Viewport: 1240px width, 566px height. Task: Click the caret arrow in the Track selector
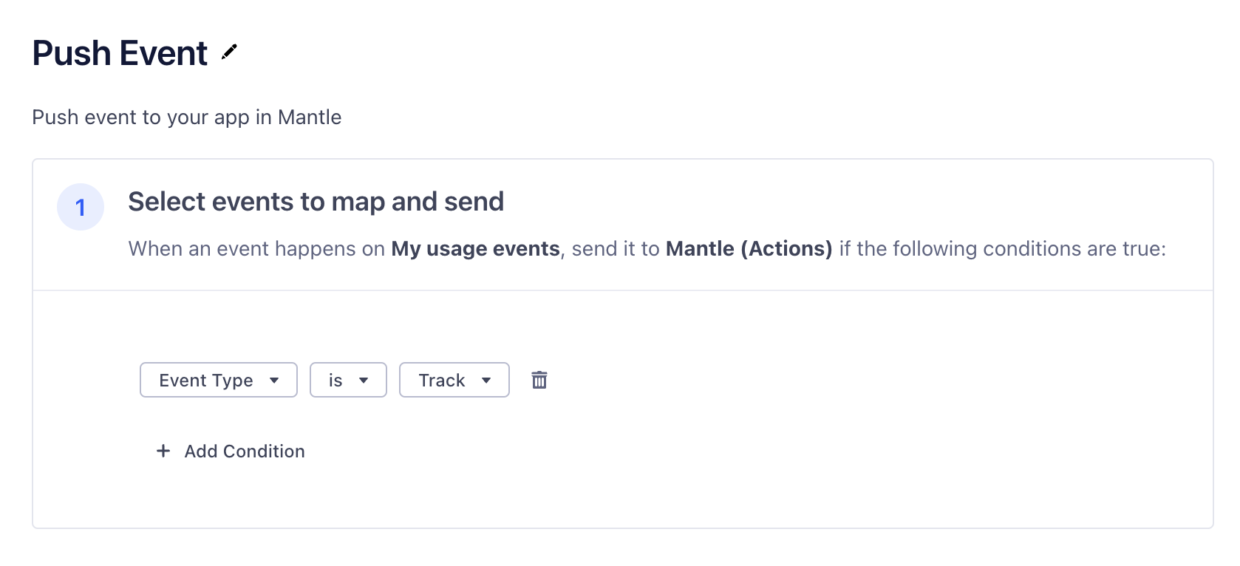486,381
